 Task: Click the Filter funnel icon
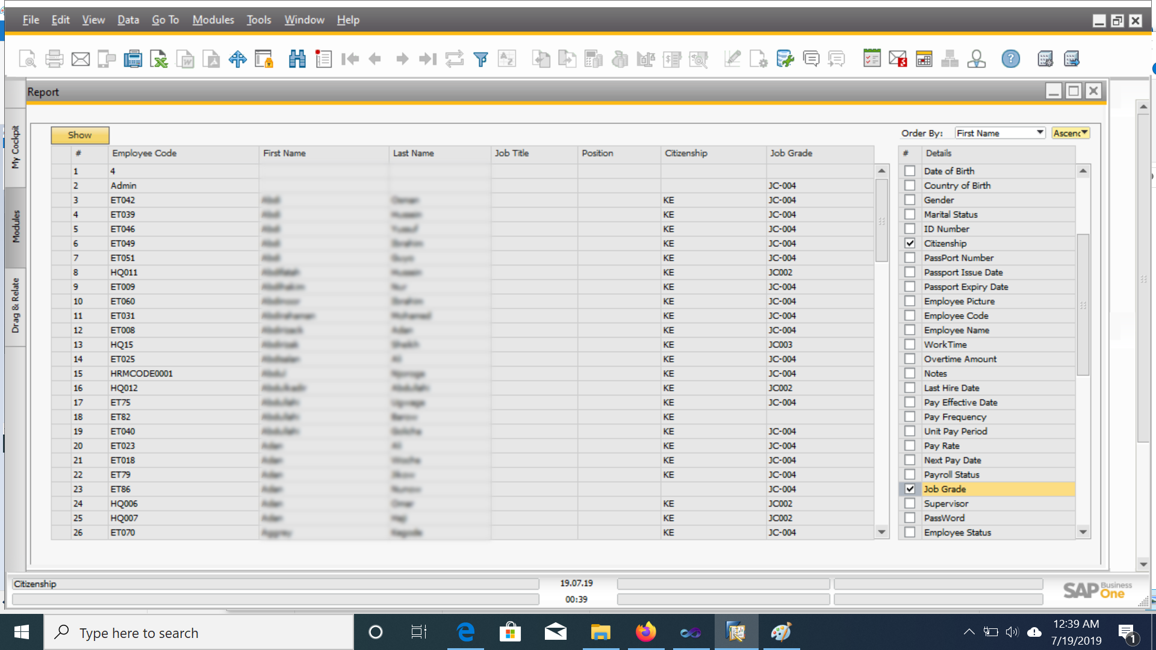pos(480,59)
